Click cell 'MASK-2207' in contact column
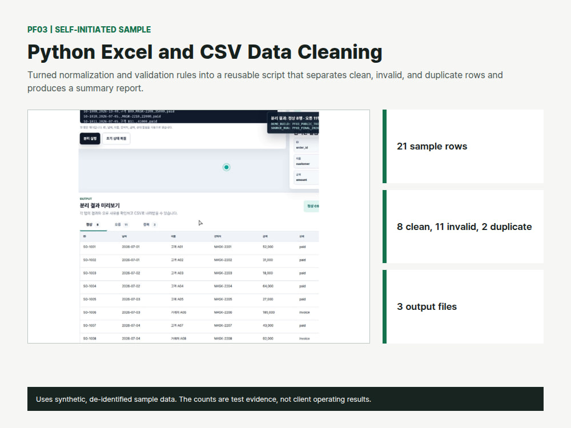Viewport: 571px width, 428px height. tap(223, 325)
